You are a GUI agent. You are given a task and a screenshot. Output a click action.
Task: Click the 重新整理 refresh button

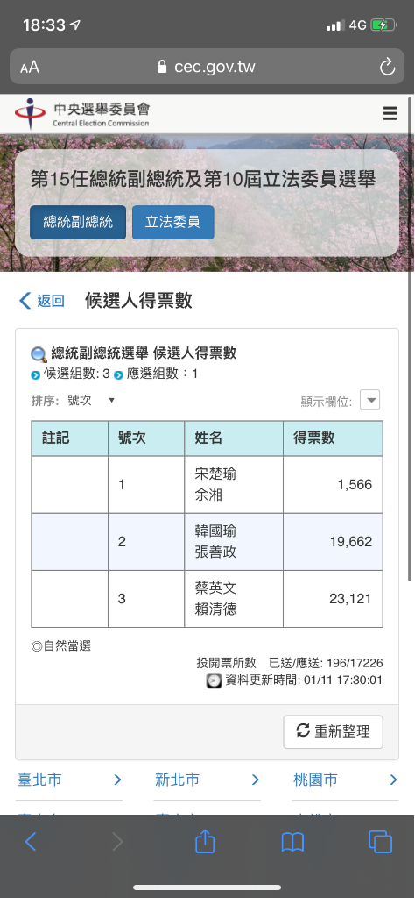(333, 731)
